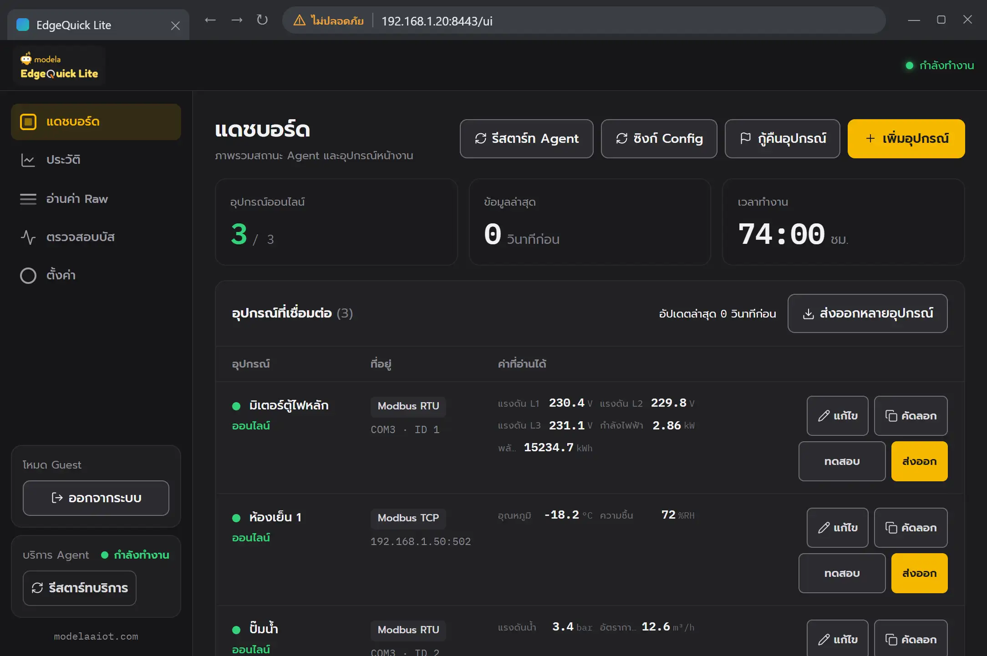
Task: Test the มิเตอร์ตู้ไฟหลัก device
Action: [842, 461]
